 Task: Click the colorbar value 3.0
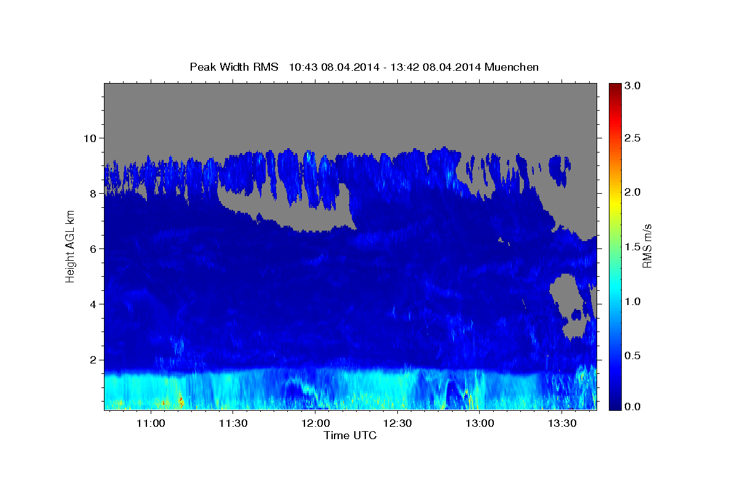[633, 86]
